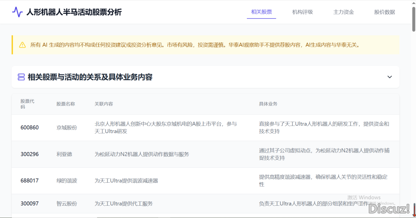Image resolution: width=416 pixels, height=218 pixels.
Task: Open the 股价数据 tab
Action: (x=384, y=12)
